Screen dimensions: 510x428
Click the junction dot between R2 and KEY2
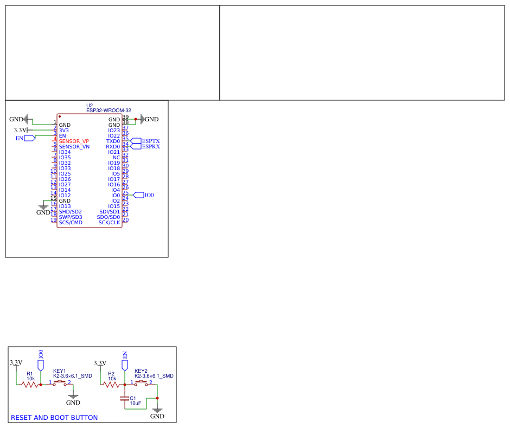[x=125, y=385]
